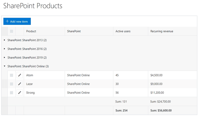The image size is (199, 118).
Task: Expand the SharePoint 2013 group
Action: pos(5,40)
